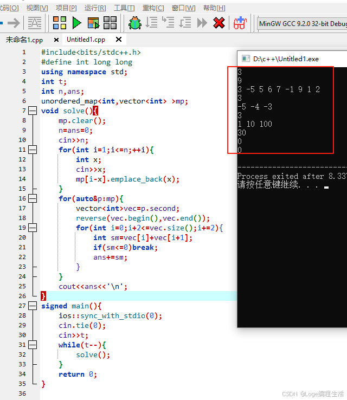
Task: Open the 窗口[W] menu
Action: [183, 8]
